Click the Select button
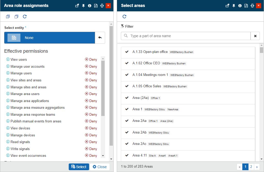 (79, 167)
